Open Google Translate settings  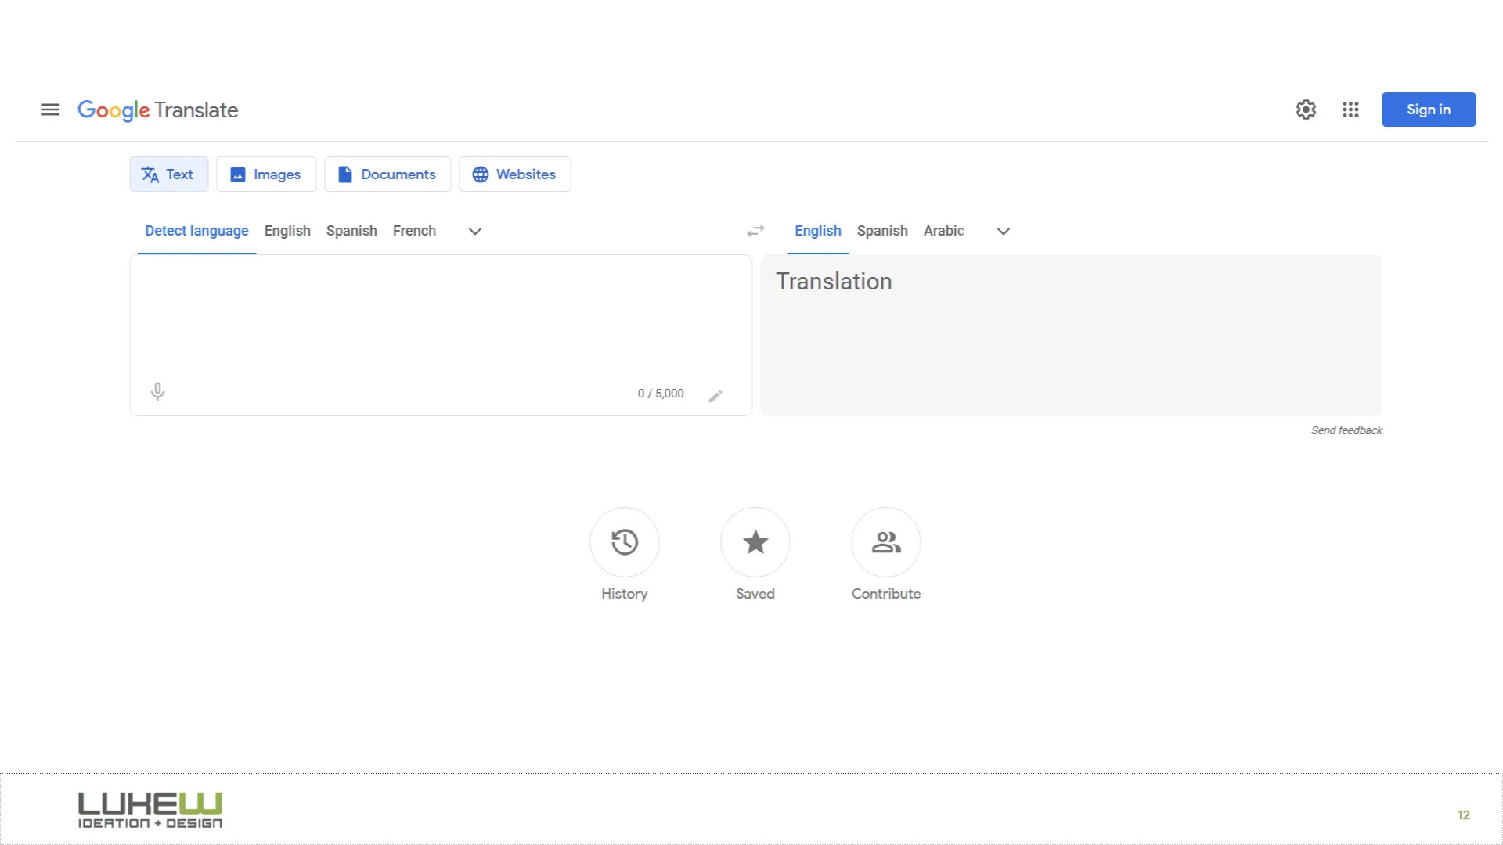[1305, 110]
